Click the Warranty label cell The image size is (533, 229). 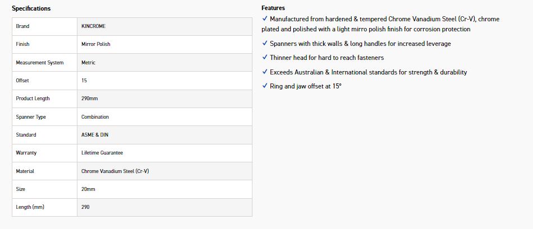click(26, 153)
